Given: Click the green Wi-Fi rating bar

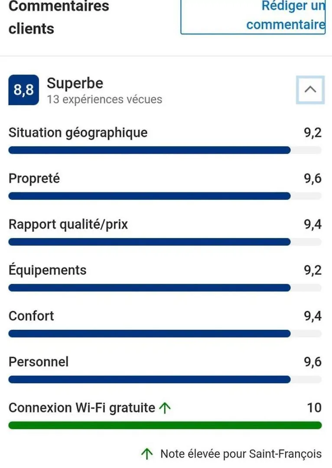Looking at the screenshot, I should point(165,426).
